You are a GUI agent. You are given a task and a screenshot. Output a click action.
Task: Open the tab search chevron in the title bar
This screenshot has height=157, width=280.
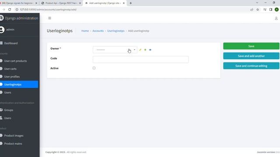click(x=257, y=3)
